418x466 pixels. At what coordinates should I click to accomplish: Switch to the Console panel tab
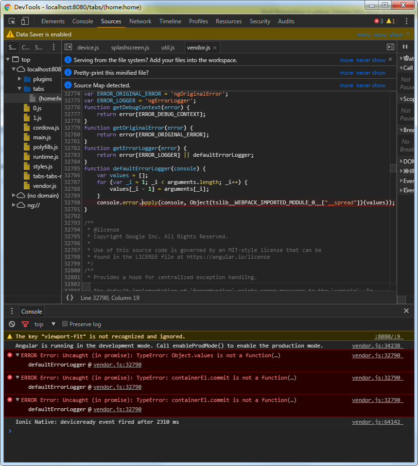tap(83, 21)
